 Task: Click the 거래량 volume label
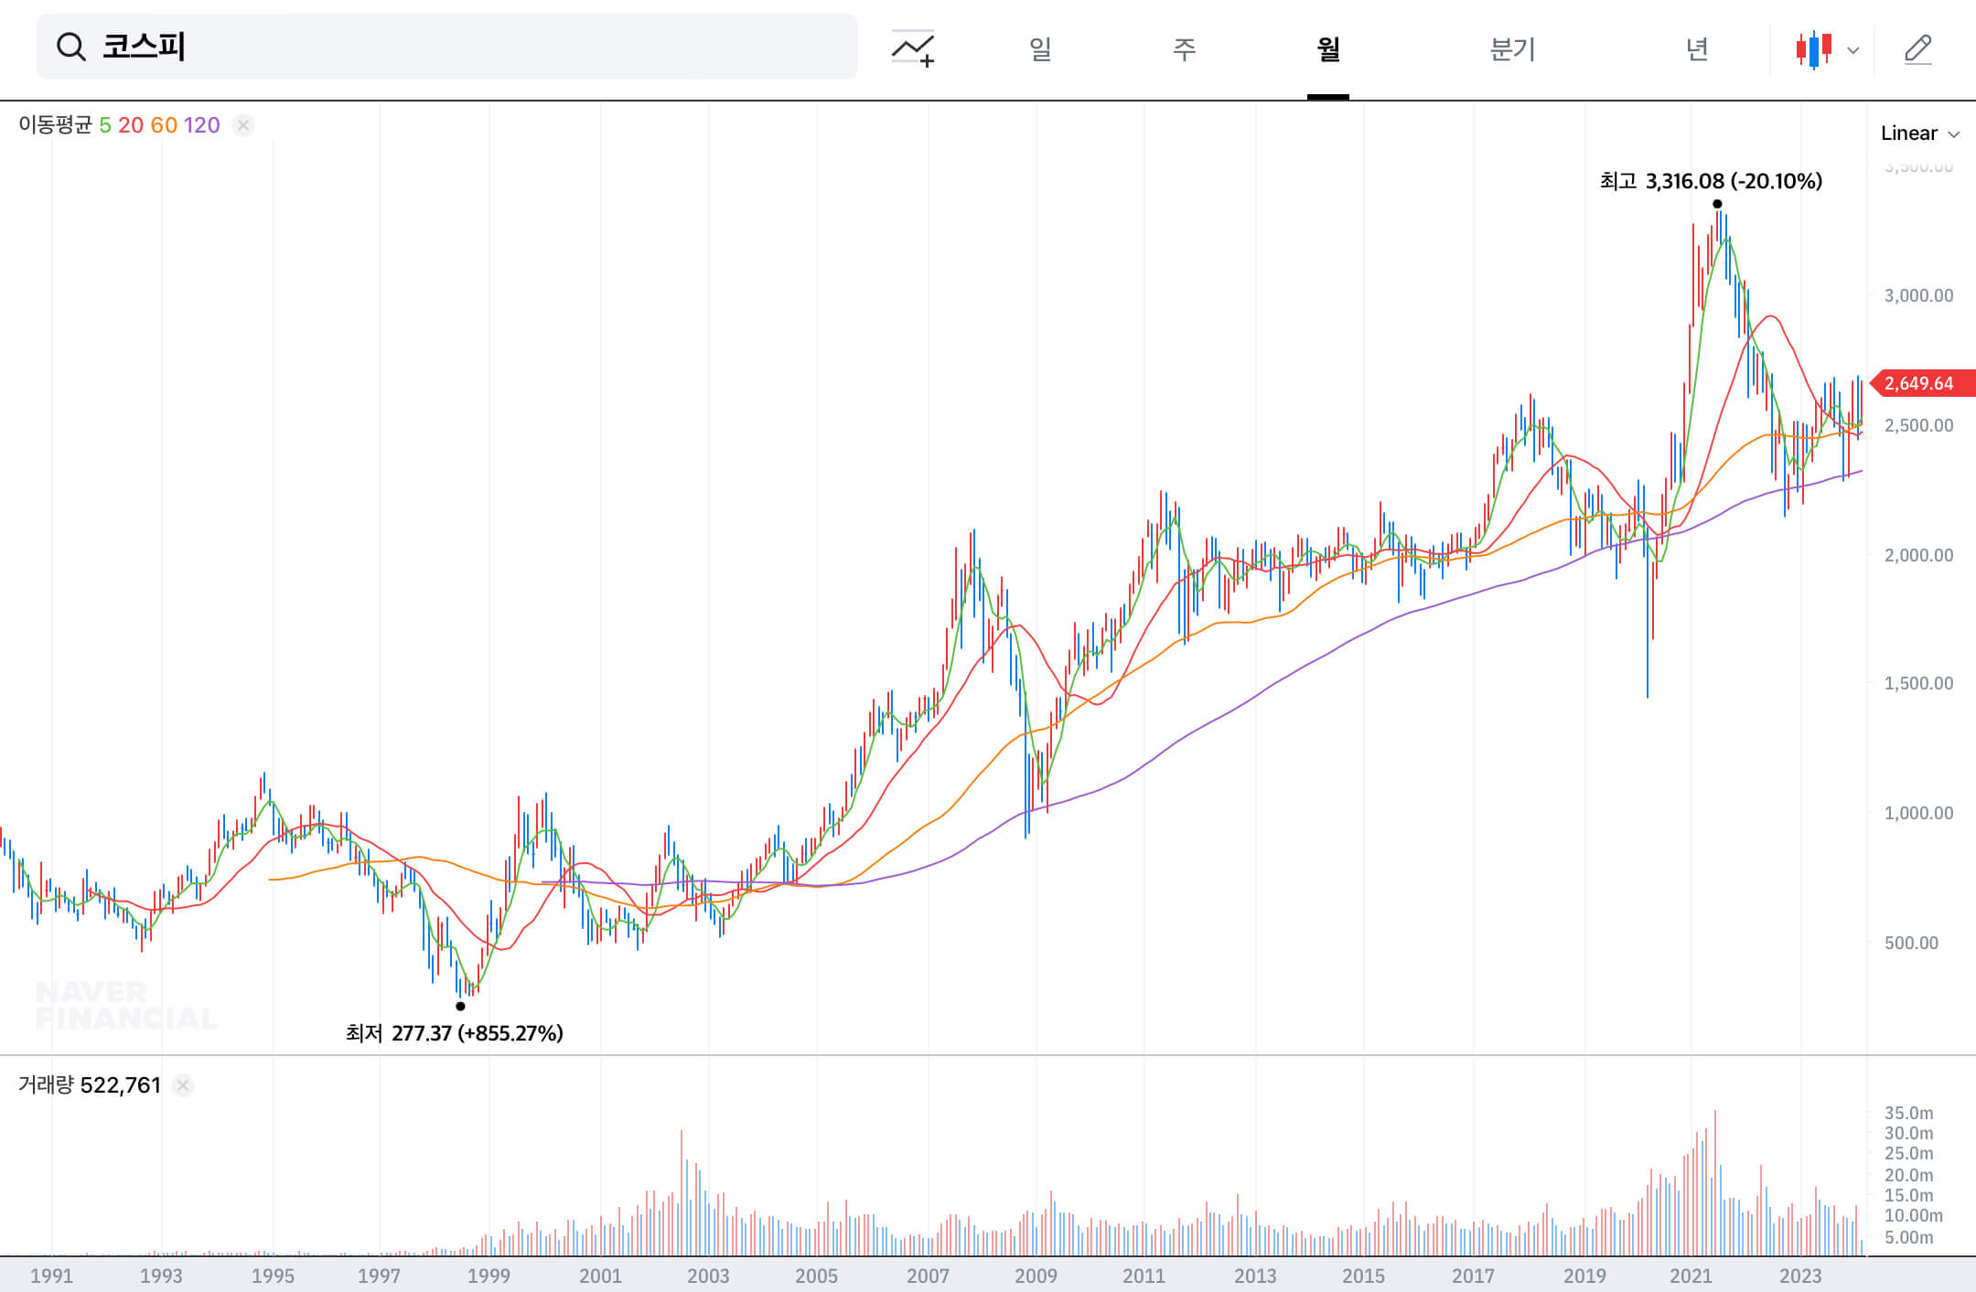pos(46,1085)
